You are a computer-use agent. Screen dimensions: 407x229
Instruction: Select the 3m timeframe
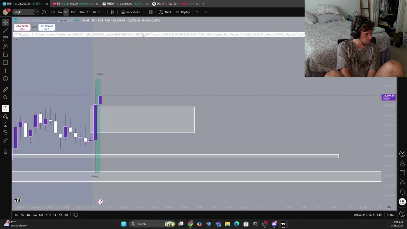click(59, 12)
